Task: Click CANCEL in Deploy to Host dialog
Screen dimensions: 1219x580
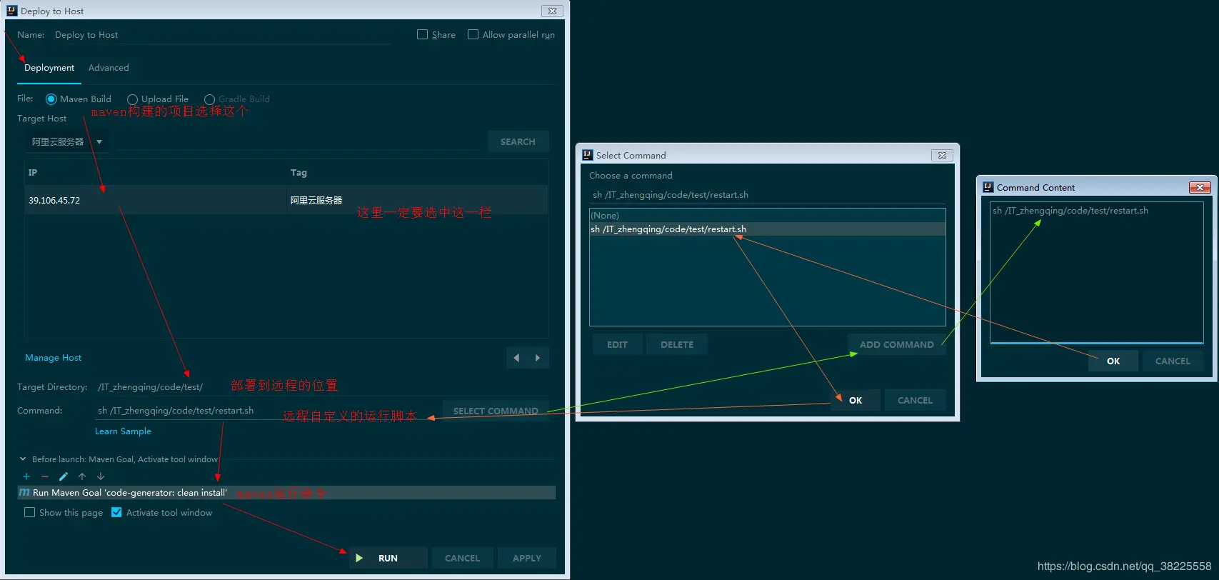Action: point(462,558)
